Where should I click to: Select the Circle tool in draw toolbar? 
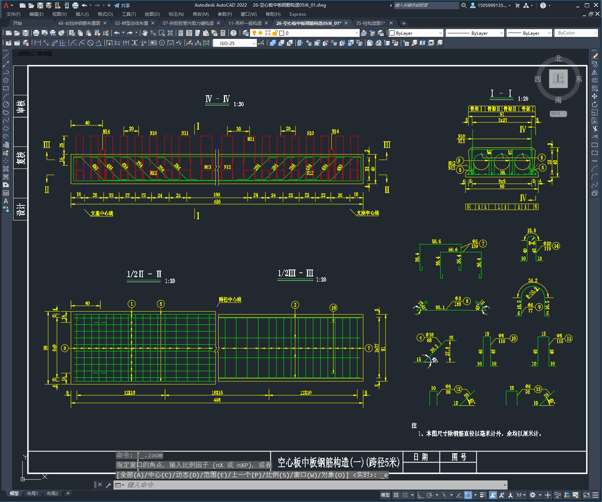[x=6, y=104]
